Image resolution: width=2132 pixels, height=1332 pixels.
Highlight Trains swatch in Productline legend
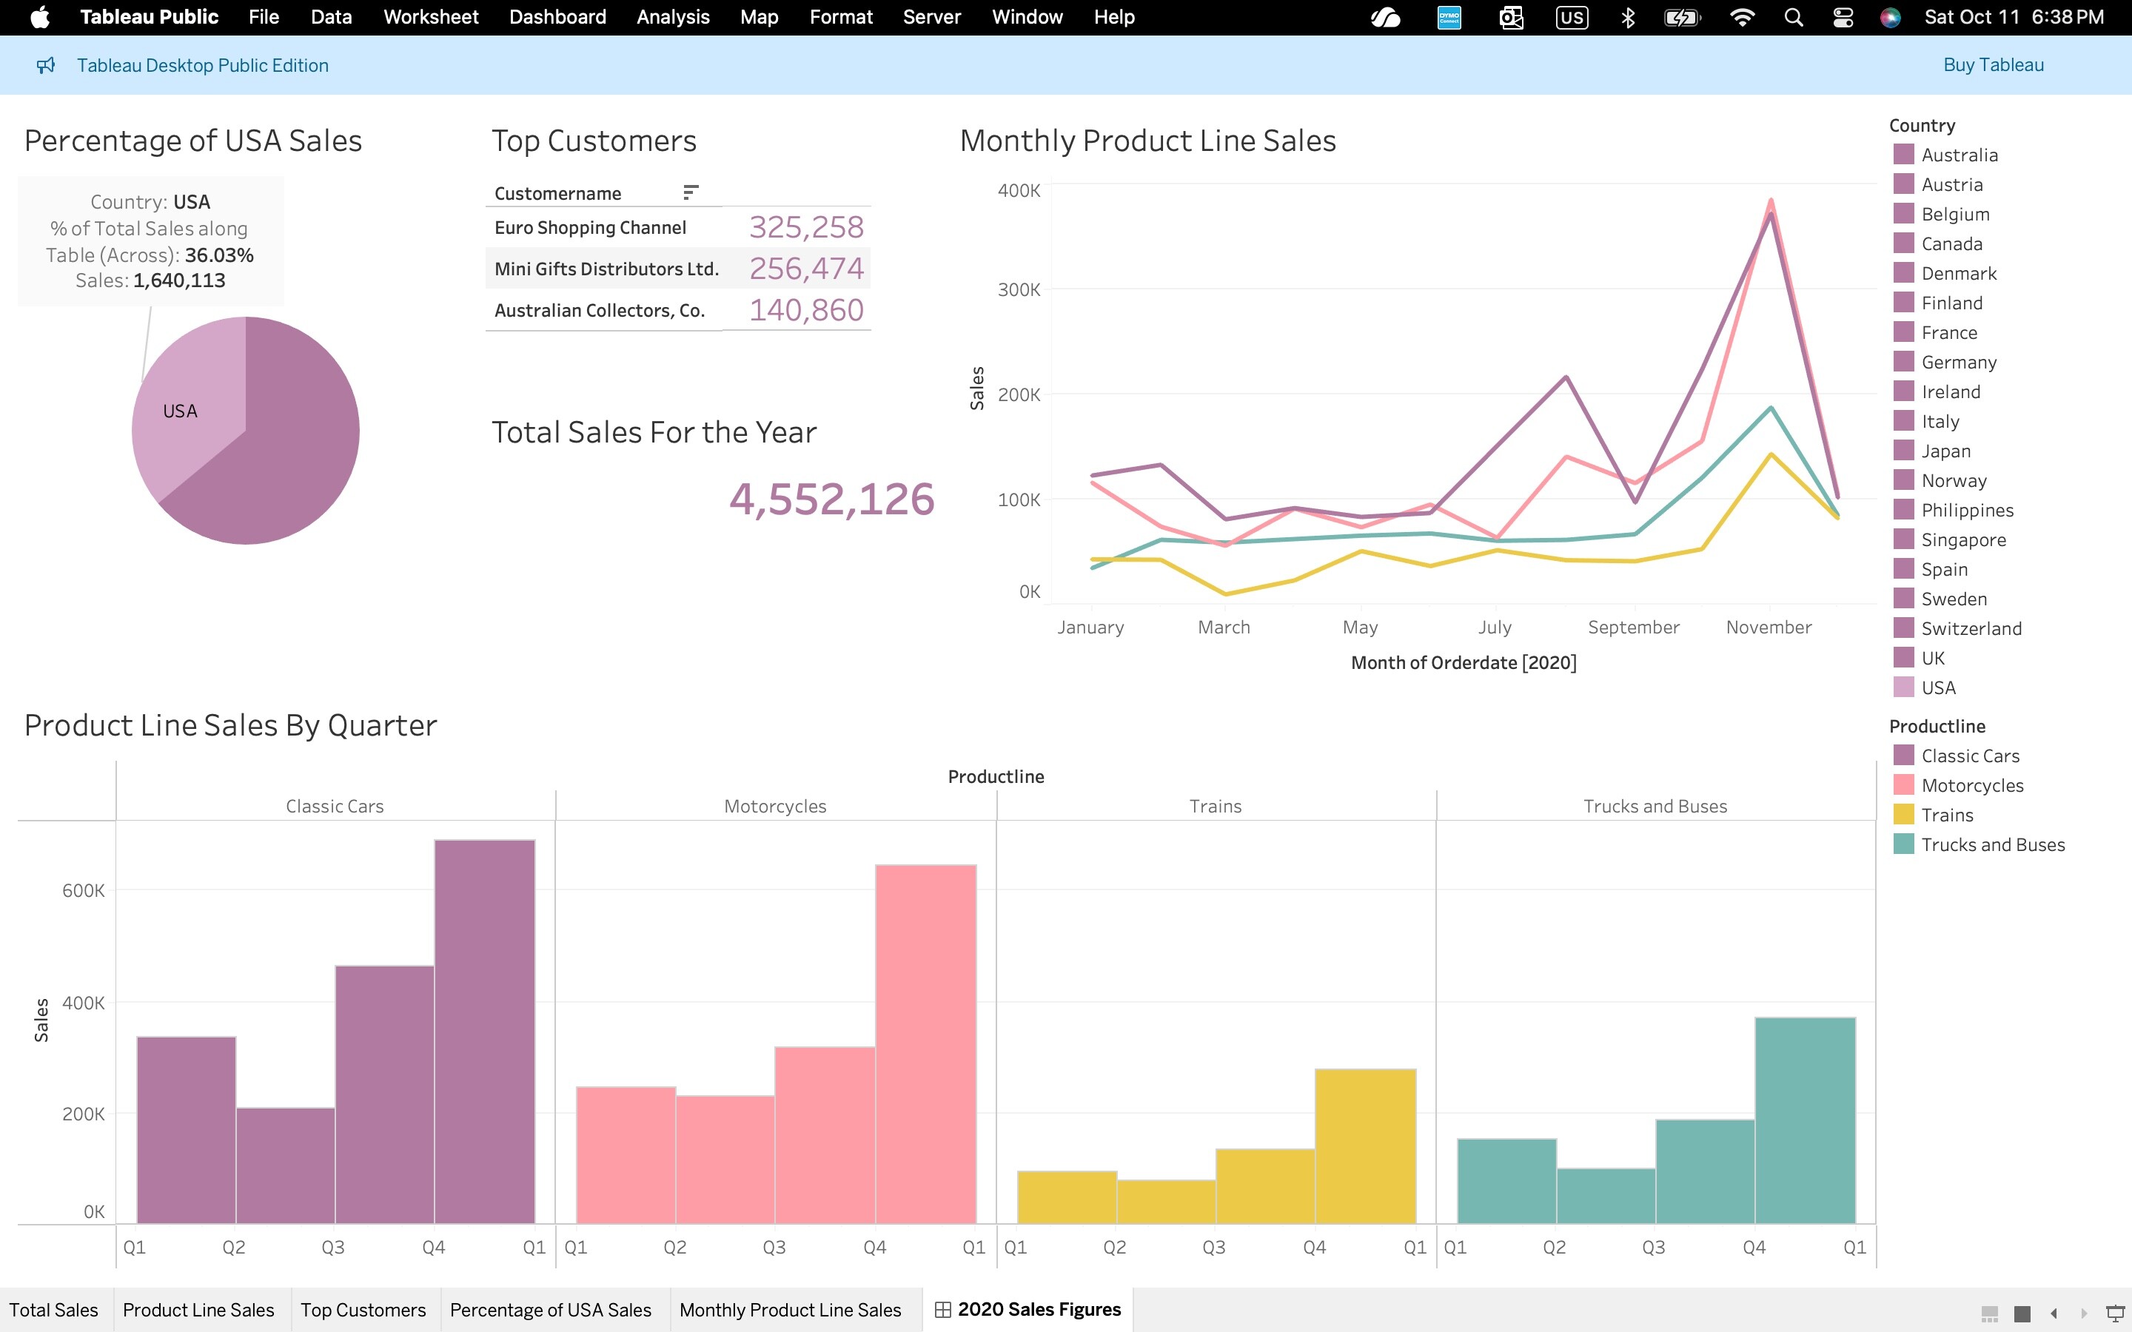pos(1903,814)
